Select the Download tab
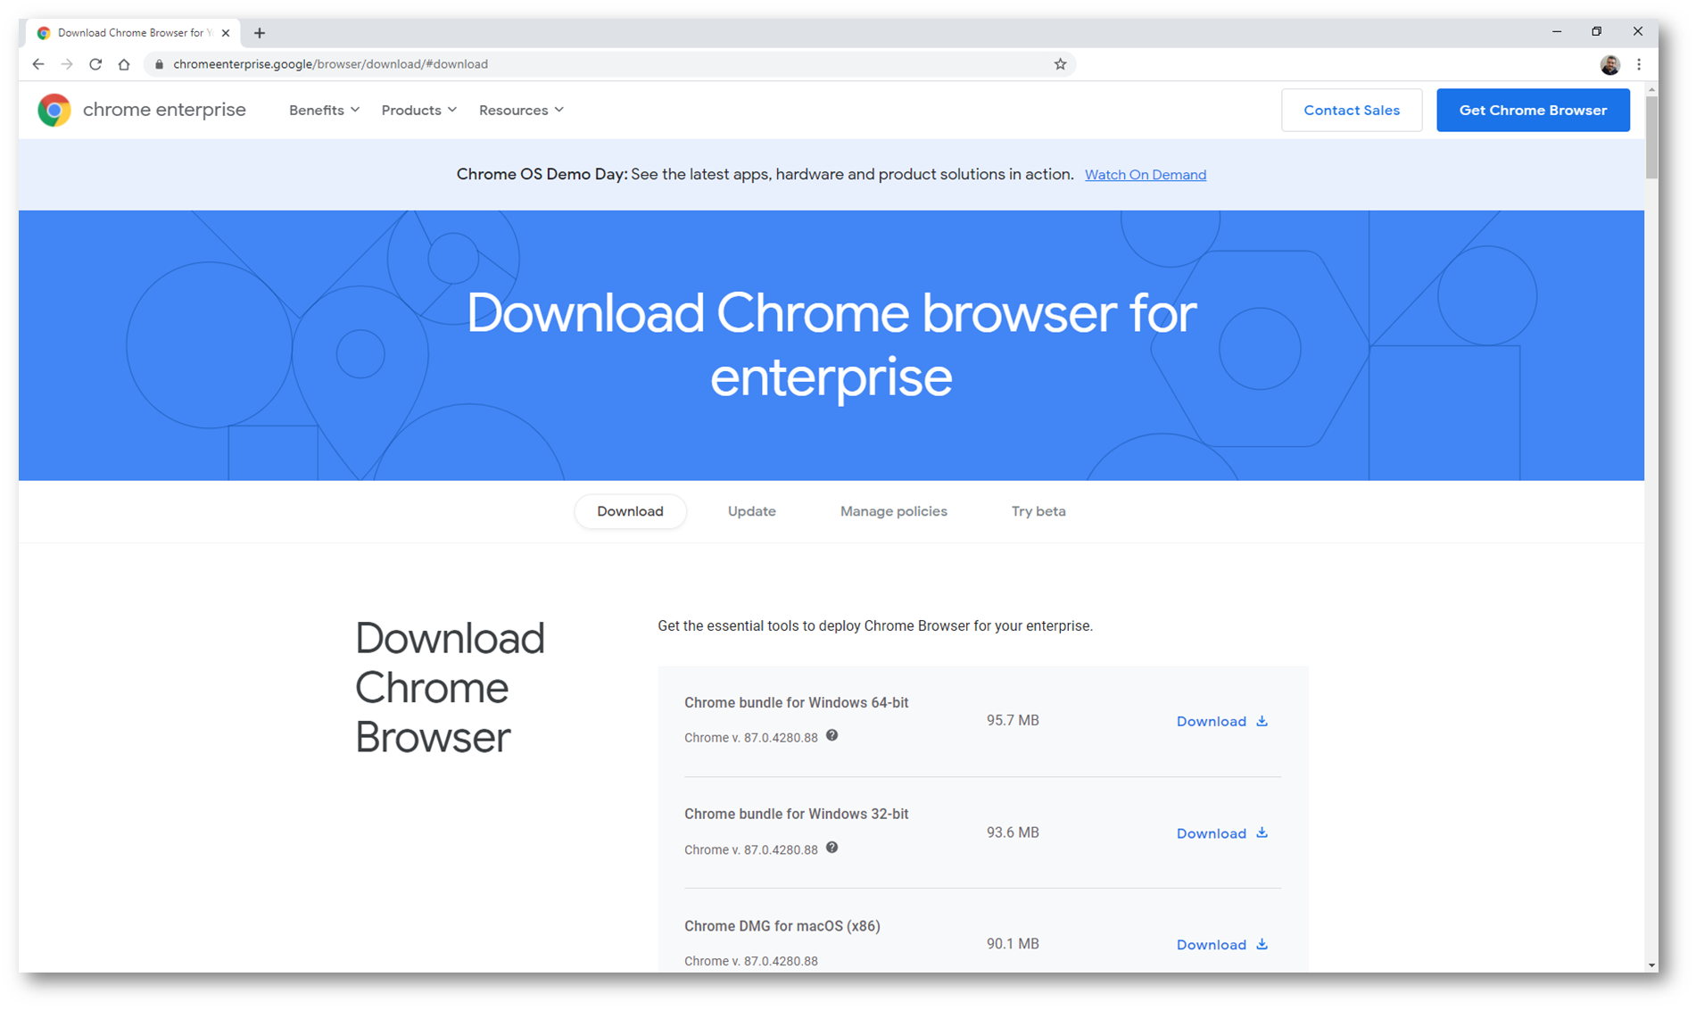1696x1010 pixels. point(630,511)
